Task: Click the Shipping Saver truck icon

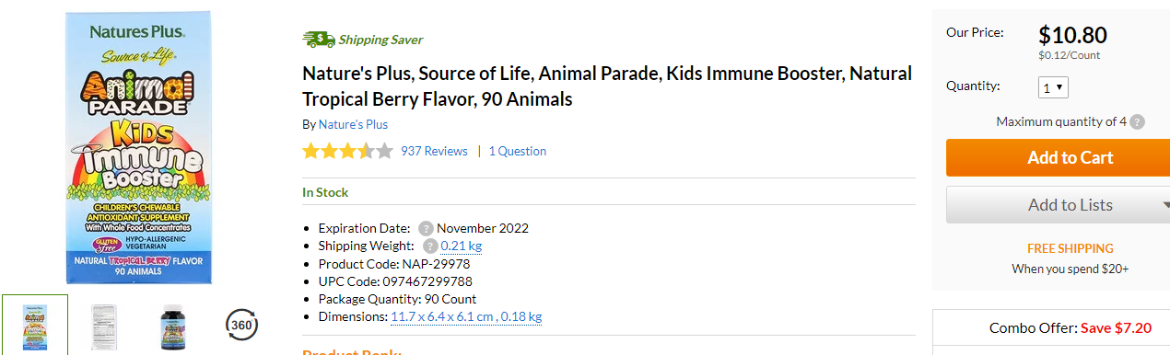Action: pos(318,40)
